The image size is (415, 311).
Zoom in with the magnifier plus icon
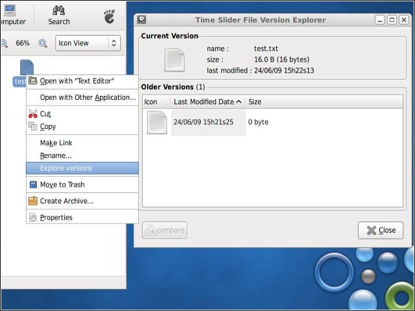[43, 43]
